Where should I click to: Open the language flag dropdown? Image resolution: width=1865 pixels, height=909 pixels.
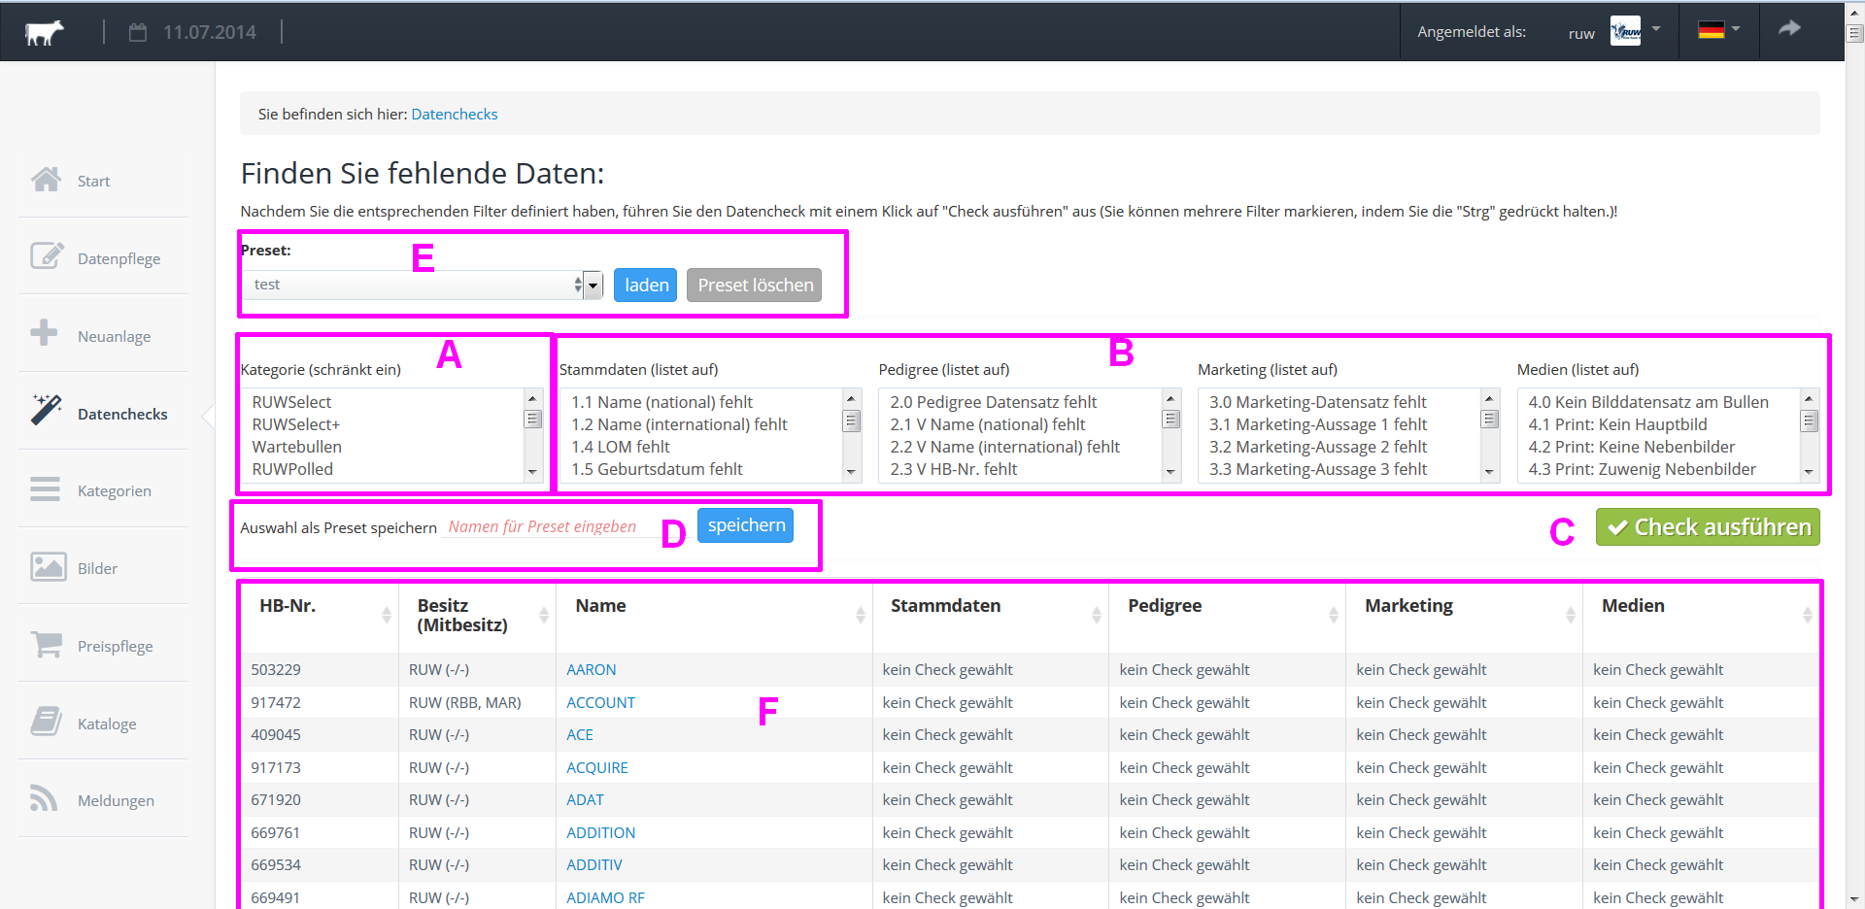pyautogui.click(x=1718, y=30)
